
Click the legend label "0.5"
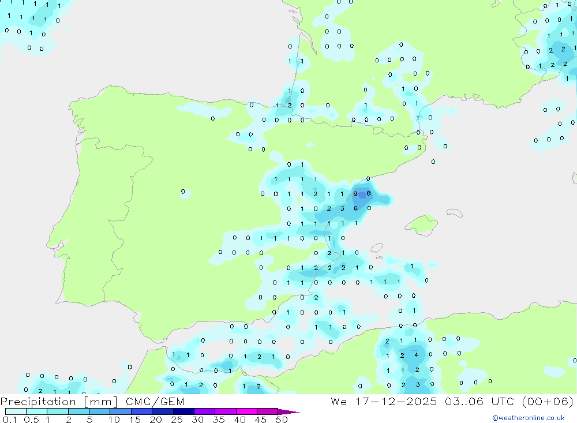tap(31, 420)
